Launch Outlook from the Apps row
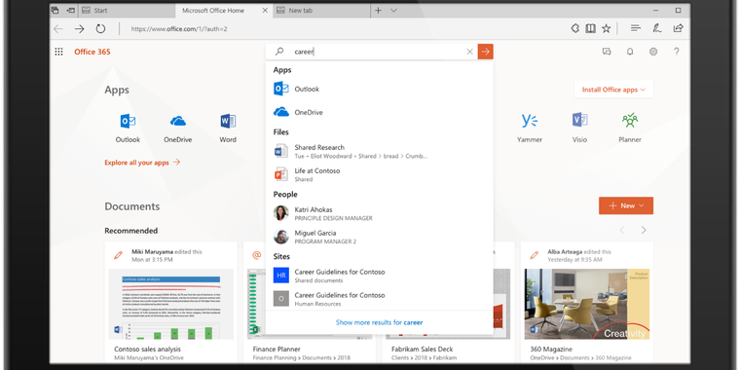The image size is (740, 370). 128,128
